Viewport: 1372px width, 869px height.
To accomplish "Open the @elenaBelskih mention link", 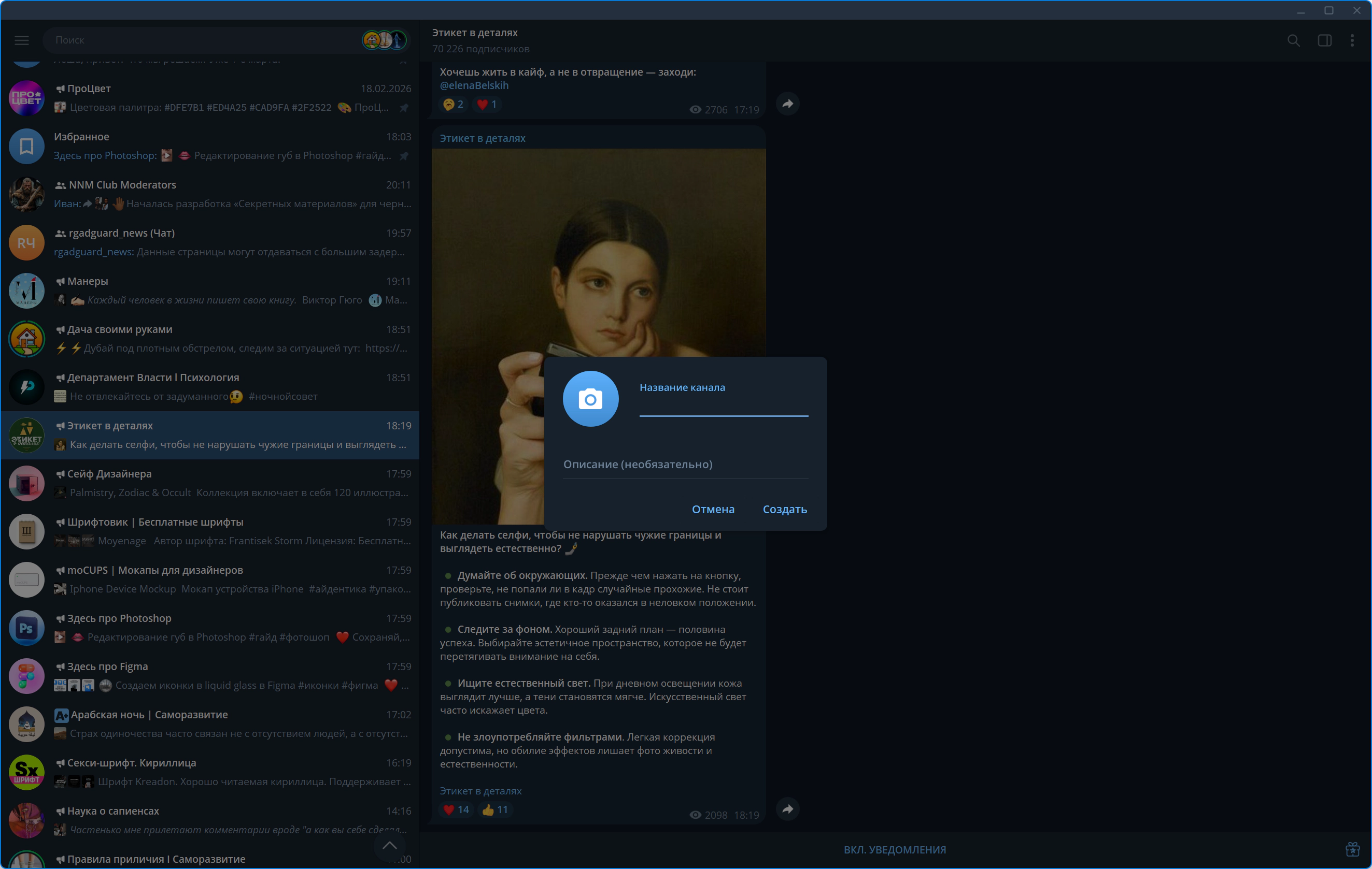I will (474, 85).
